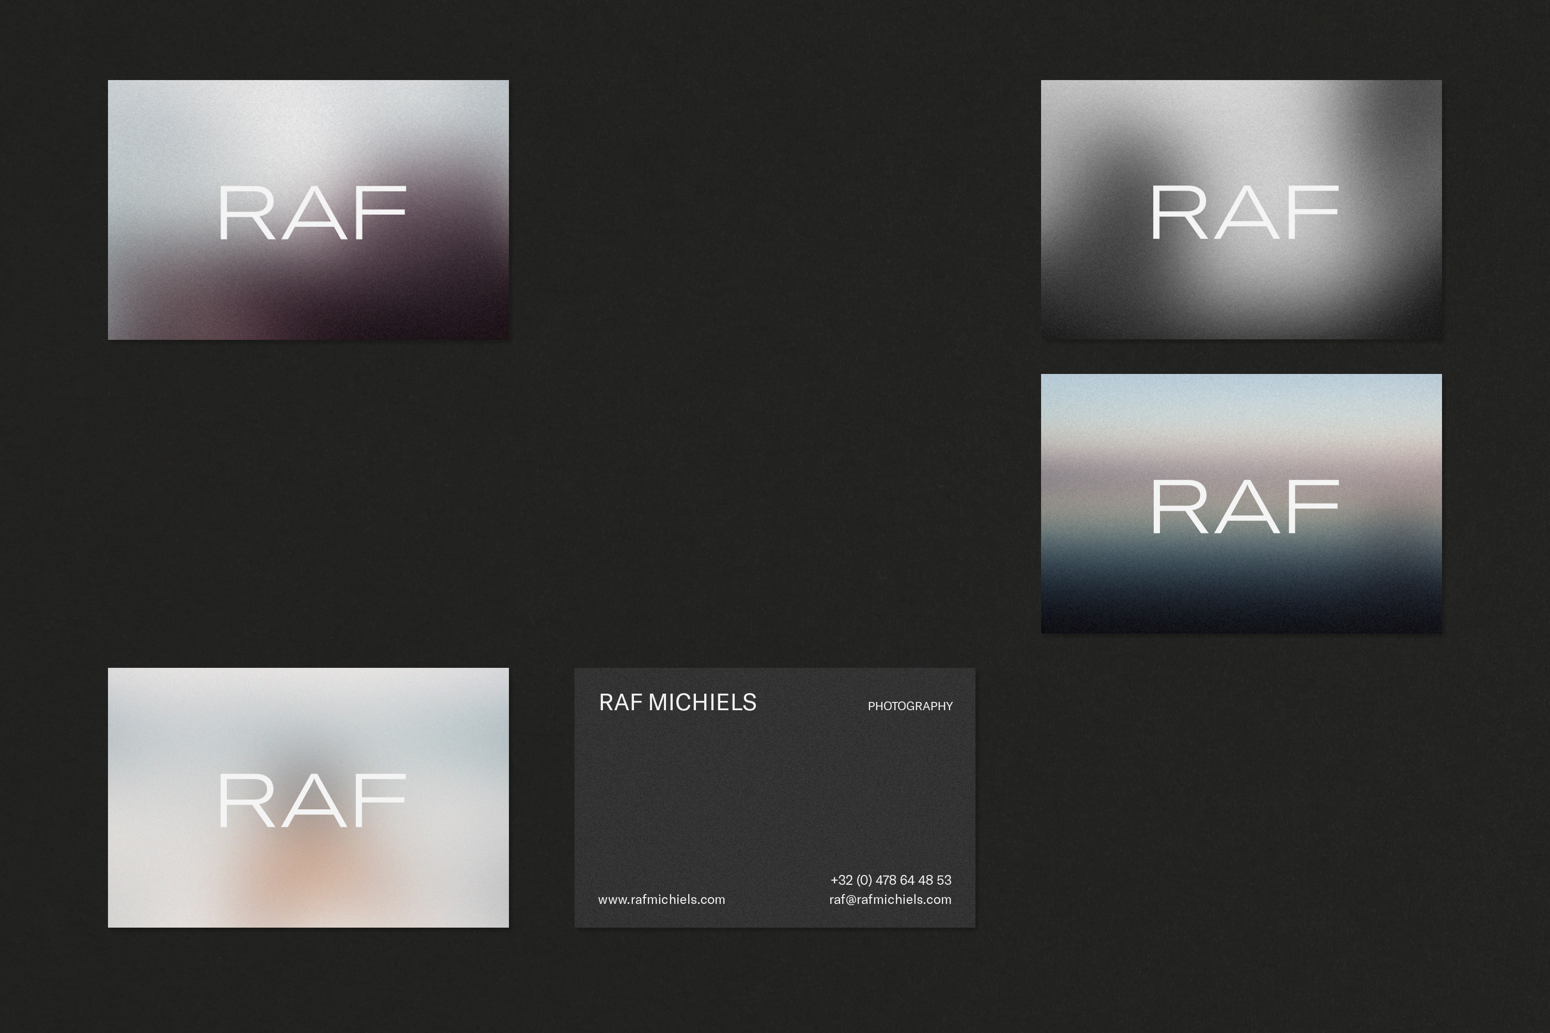Click the word MICHIELS in the card heading
This screenshot has height=1033, width=1550.
(x=702, y=702)
